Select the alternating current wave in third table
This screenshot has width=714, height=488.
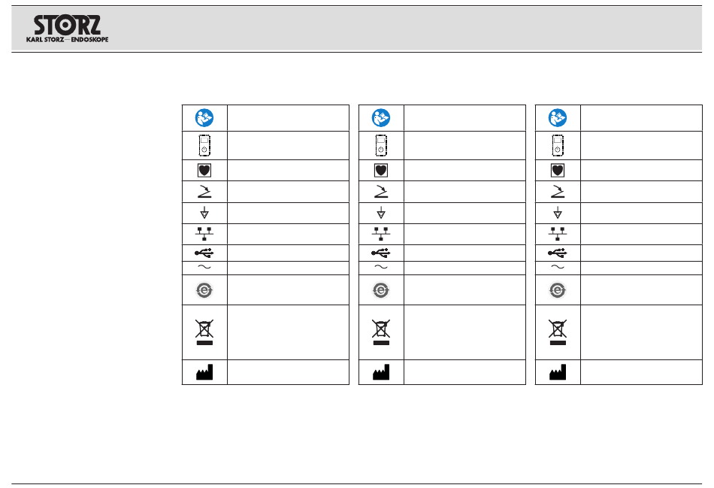point(558,267)
